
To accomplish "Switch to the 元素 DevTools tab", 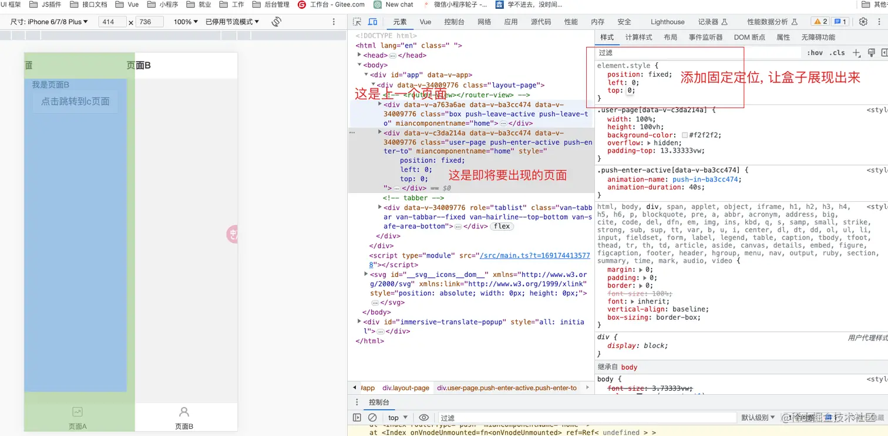I will [x=400, y=22].
